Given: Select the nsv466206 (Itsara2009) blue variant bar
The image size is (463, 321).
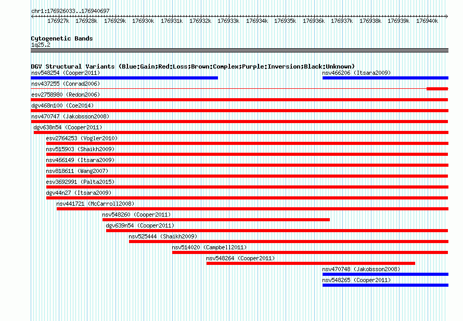Looking at the screenshot, I should (x=385, y=78).
